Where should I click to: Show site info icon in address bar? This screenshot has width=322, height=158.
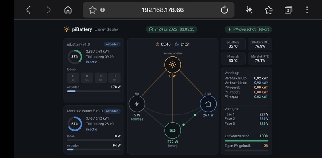pyautogui.click(x=103, y=10)
